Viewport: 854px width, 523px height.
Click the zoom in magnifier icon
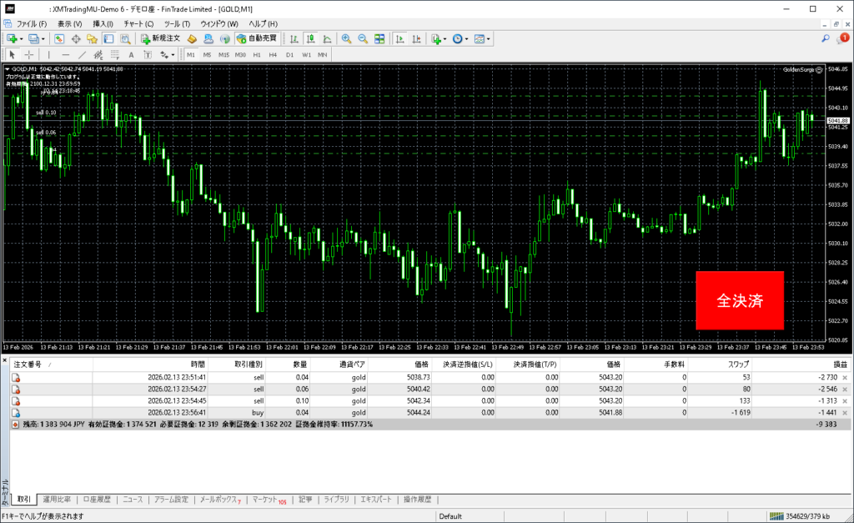346,38
